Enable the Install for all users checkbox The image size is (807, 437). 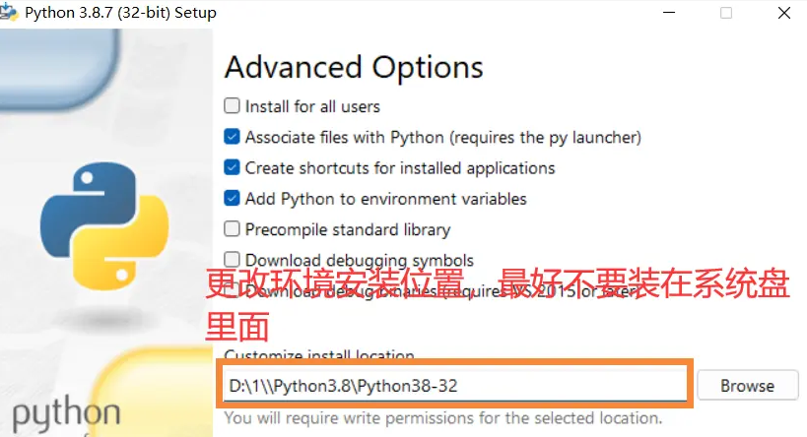233,106
